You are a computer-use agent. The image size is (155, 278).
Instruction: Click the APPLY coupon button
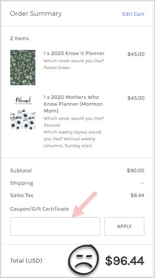click(124, 226)
